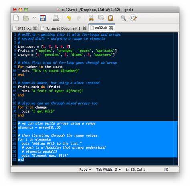Click the 'fruits.each do |fruit|' line

pos(39,87)
